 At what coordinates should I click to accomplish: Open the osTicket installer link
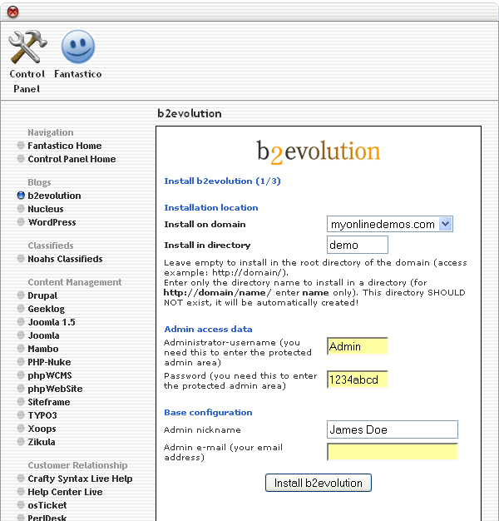point(47,505)
